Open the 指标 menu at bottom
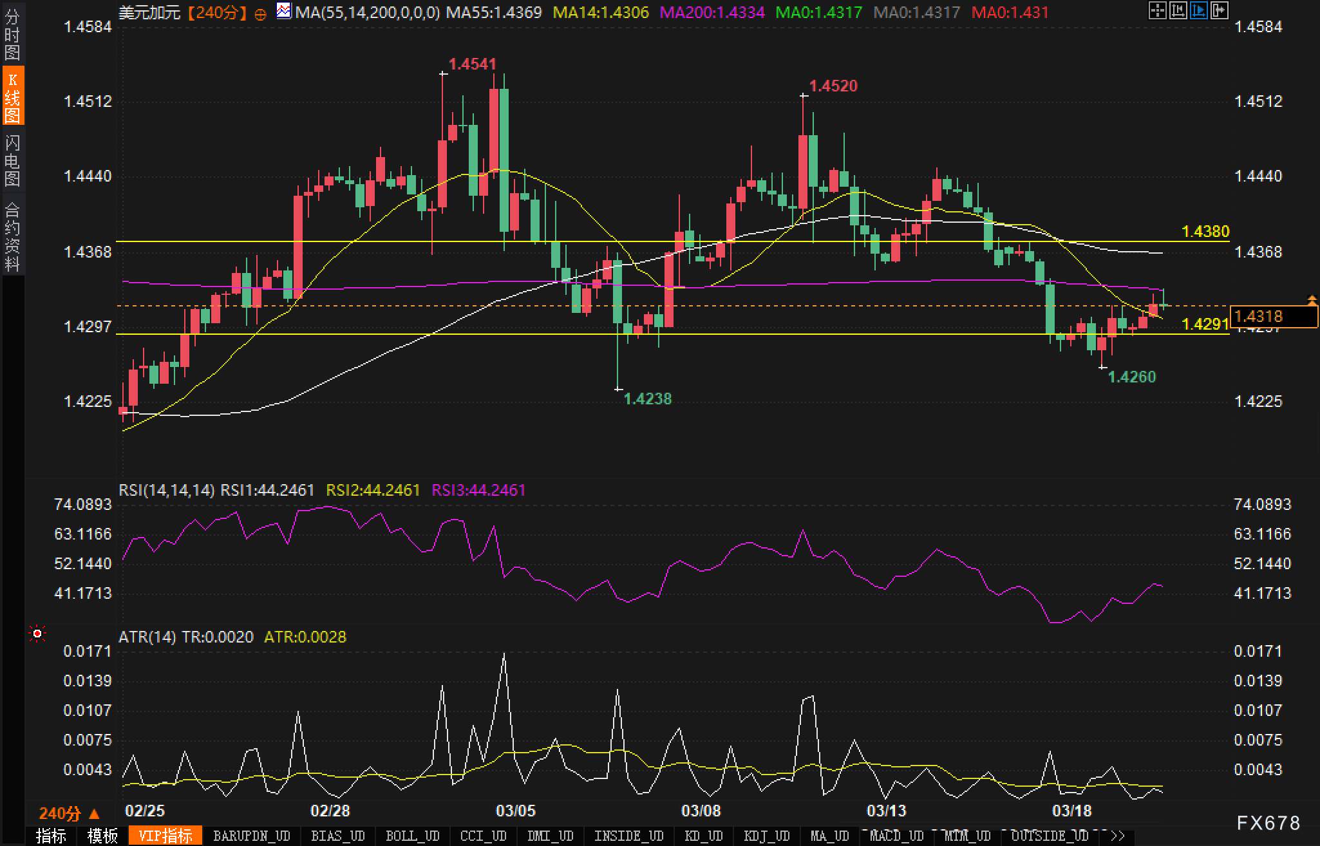 pos(51,836)
